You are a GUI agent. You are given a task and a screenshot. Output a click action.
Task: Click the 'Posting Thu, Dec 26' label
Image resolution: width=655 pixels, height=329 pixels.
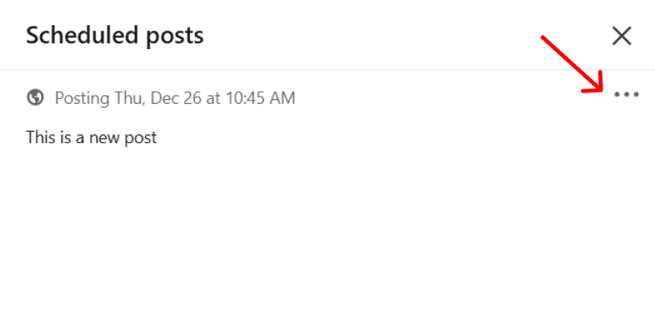click(129, 98)
